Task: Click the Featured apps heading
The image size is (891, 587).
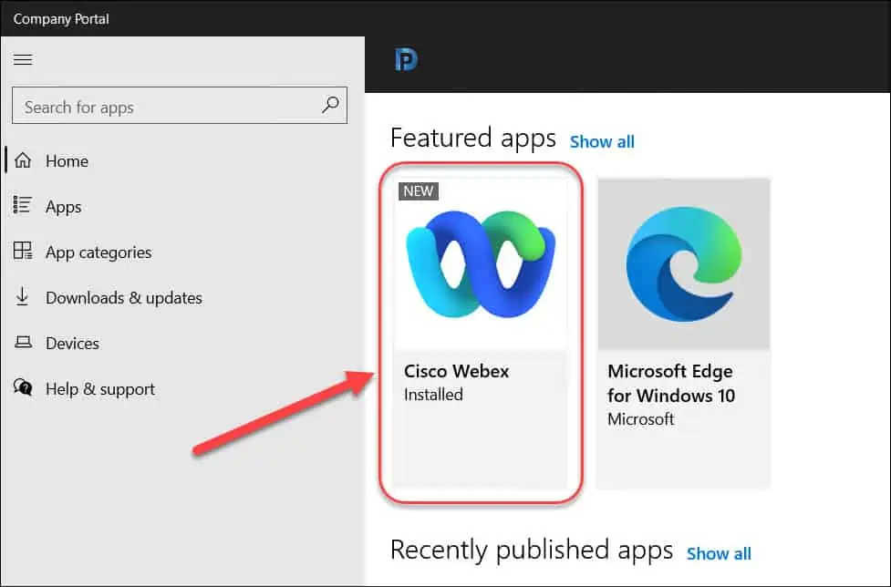Action: tap(472, 139)
